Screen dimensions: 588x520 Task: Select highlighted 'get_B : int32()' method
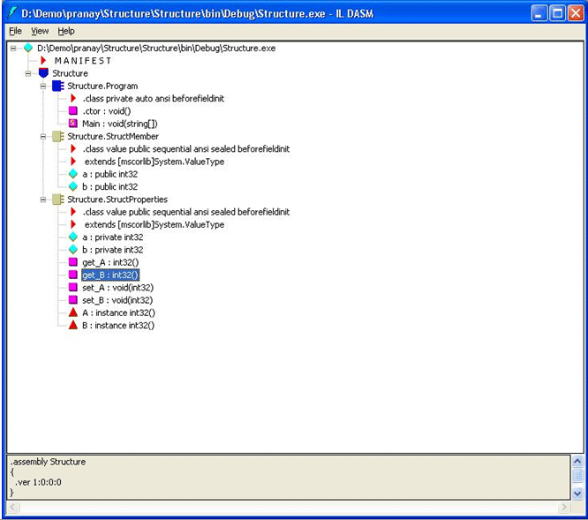110,275
